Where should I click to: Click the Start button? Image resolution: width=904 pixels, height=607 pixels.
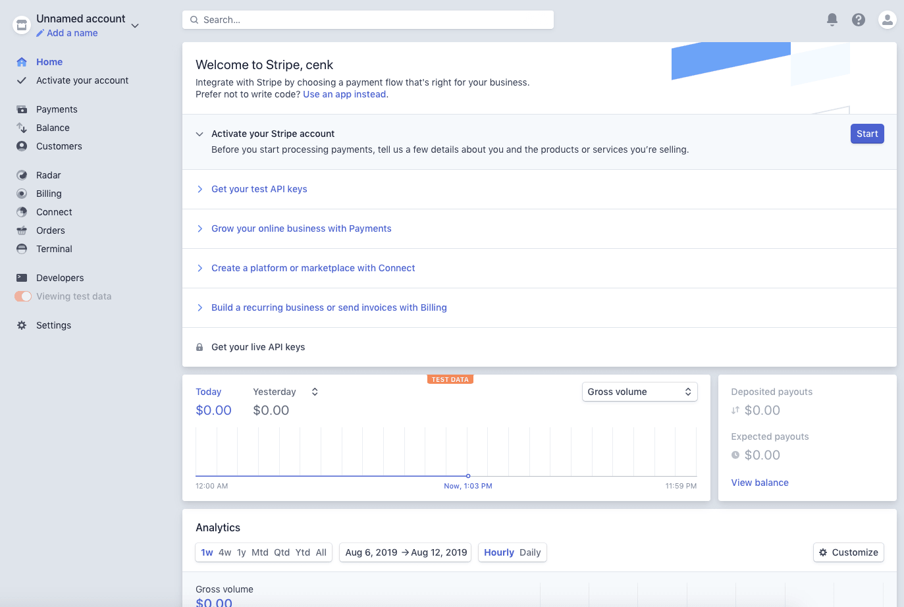click(x=867, y=134)
